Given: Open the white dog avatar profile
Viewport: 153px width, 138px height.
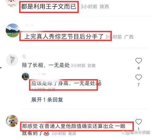Looking at the screenshot, I should click(12, 121).
